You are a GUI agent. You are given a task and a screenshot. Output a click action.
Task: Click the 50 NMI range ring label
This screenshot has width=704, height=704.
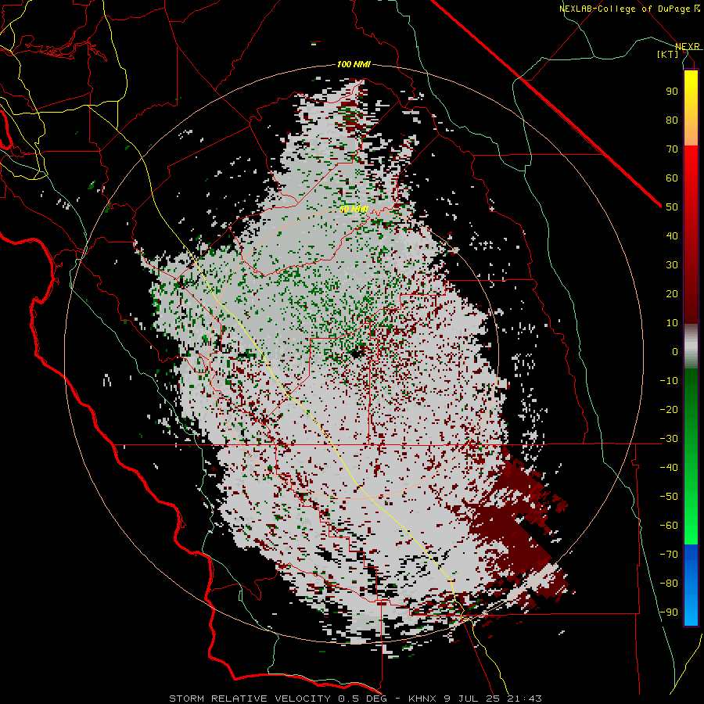tap(354, 209)
